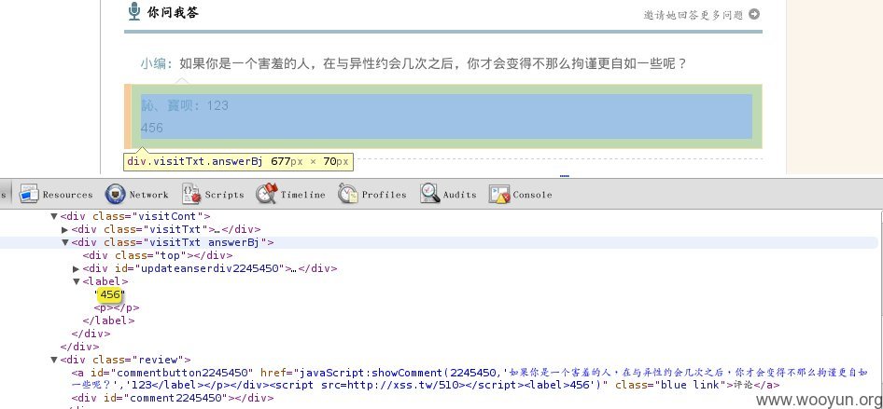This screenshot has width=883, height=409.
Task: Click the answer text 456 line
Action: click(152, 128)
